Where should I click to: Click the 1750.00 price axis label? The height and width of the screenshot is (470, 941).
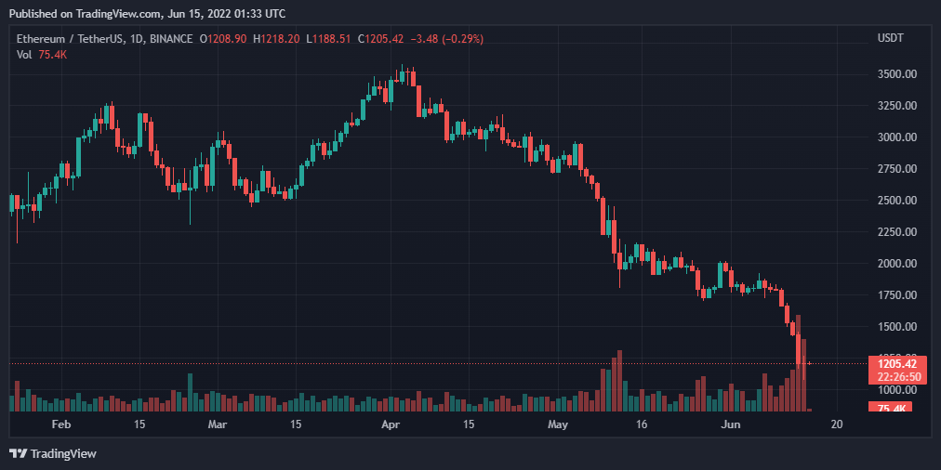896,295
